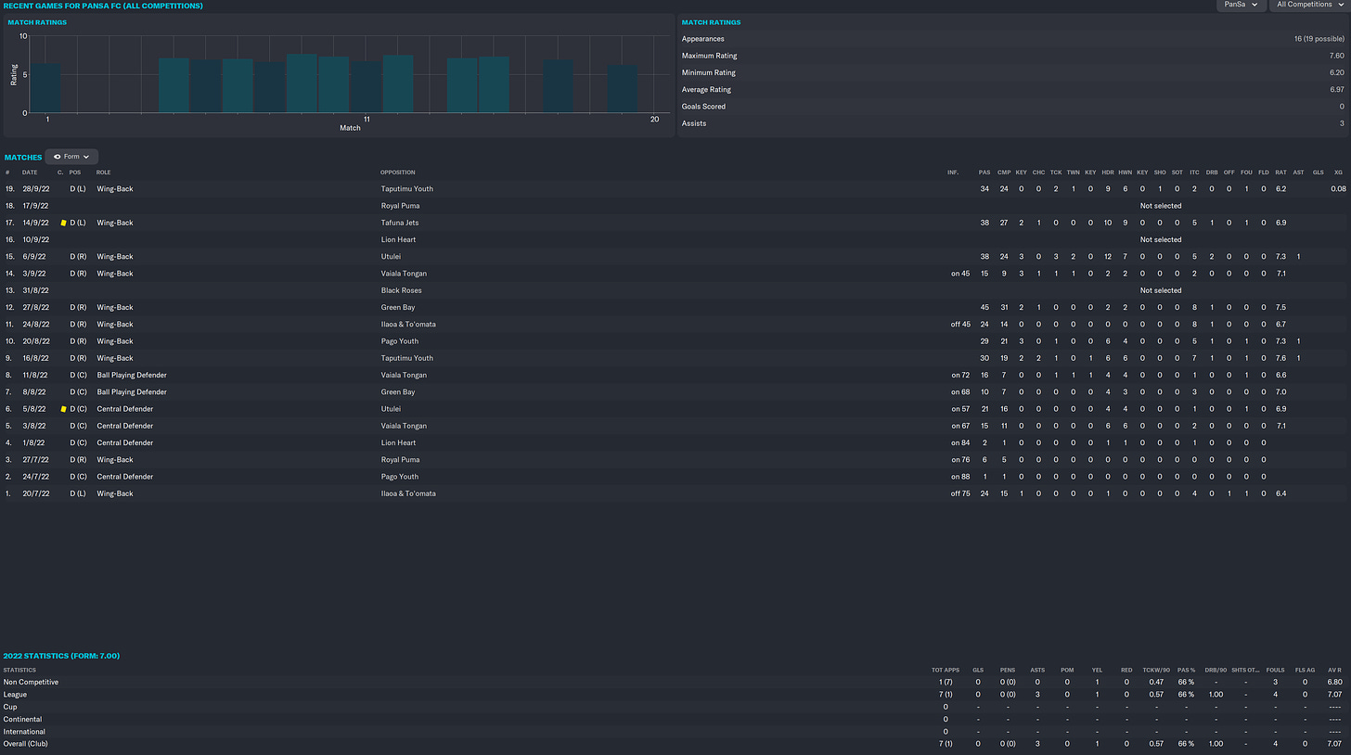This screenshot has width=1351, height=755.
Task: Open Ilaoa & To'omata match from 24/8/22
Action: (x=408, y=325)
